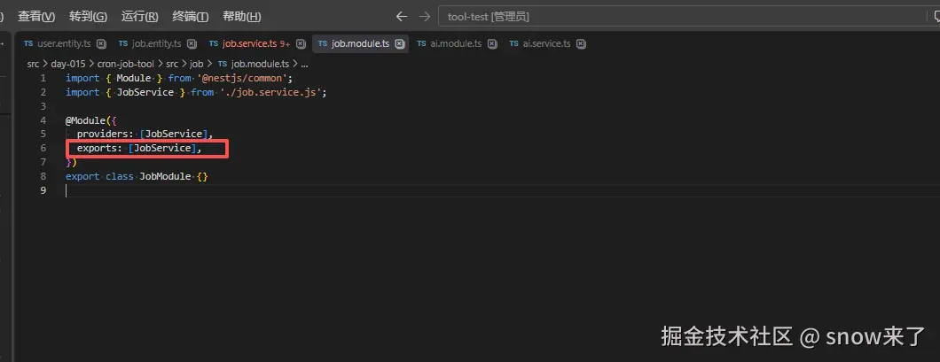Click TS file icon on ai.service.ts tab
This screenshot has width=940, height=362.
tap(513, 43)
